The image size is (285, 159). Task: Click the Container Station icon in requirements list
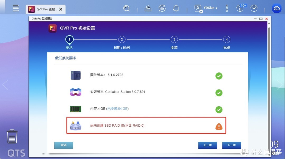(x=76, y=92)
